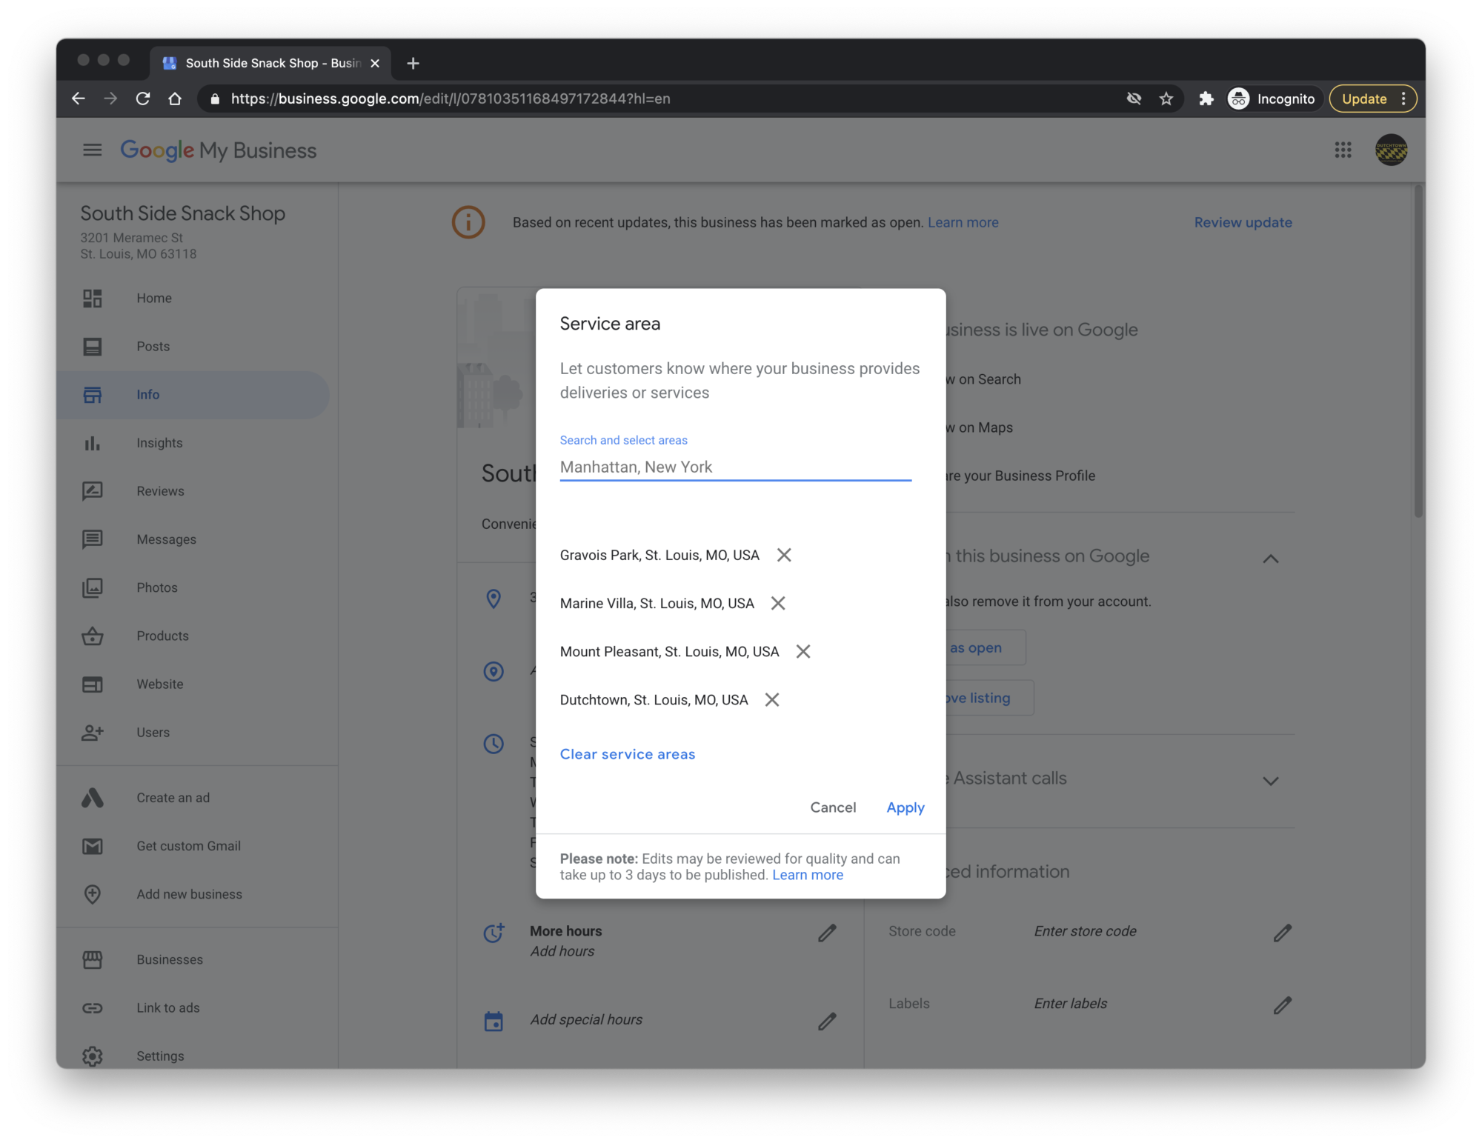Click the map pin address icon
Screen dimensions: 1482x1143
tap(494, 598)
